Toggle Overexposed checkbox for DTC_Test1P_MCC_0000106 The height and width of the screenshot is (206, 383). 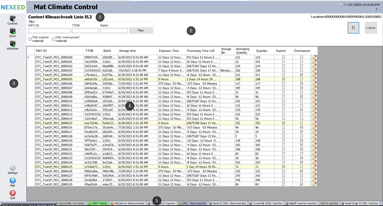tap(302, 84)
